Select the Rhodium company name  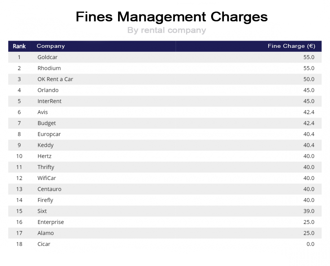coord(49,68)
